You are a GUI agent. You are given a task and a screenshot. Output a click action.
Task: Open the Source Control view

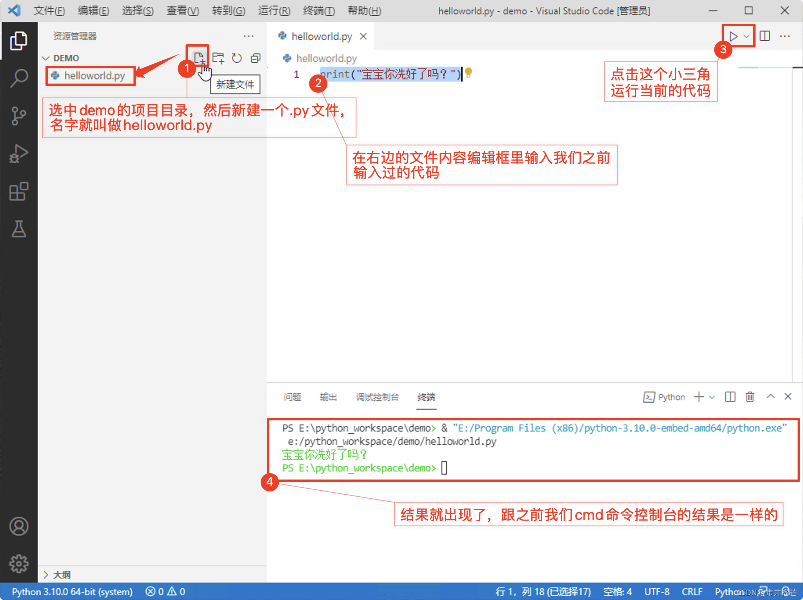tap(18, 116)
